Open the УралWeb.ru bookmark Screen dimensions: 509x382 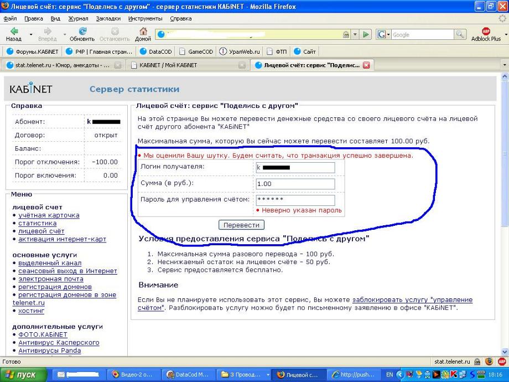[240, 51]
